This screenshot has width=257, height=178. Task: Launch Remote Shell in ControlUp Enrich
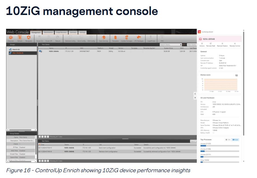point(211,45)
